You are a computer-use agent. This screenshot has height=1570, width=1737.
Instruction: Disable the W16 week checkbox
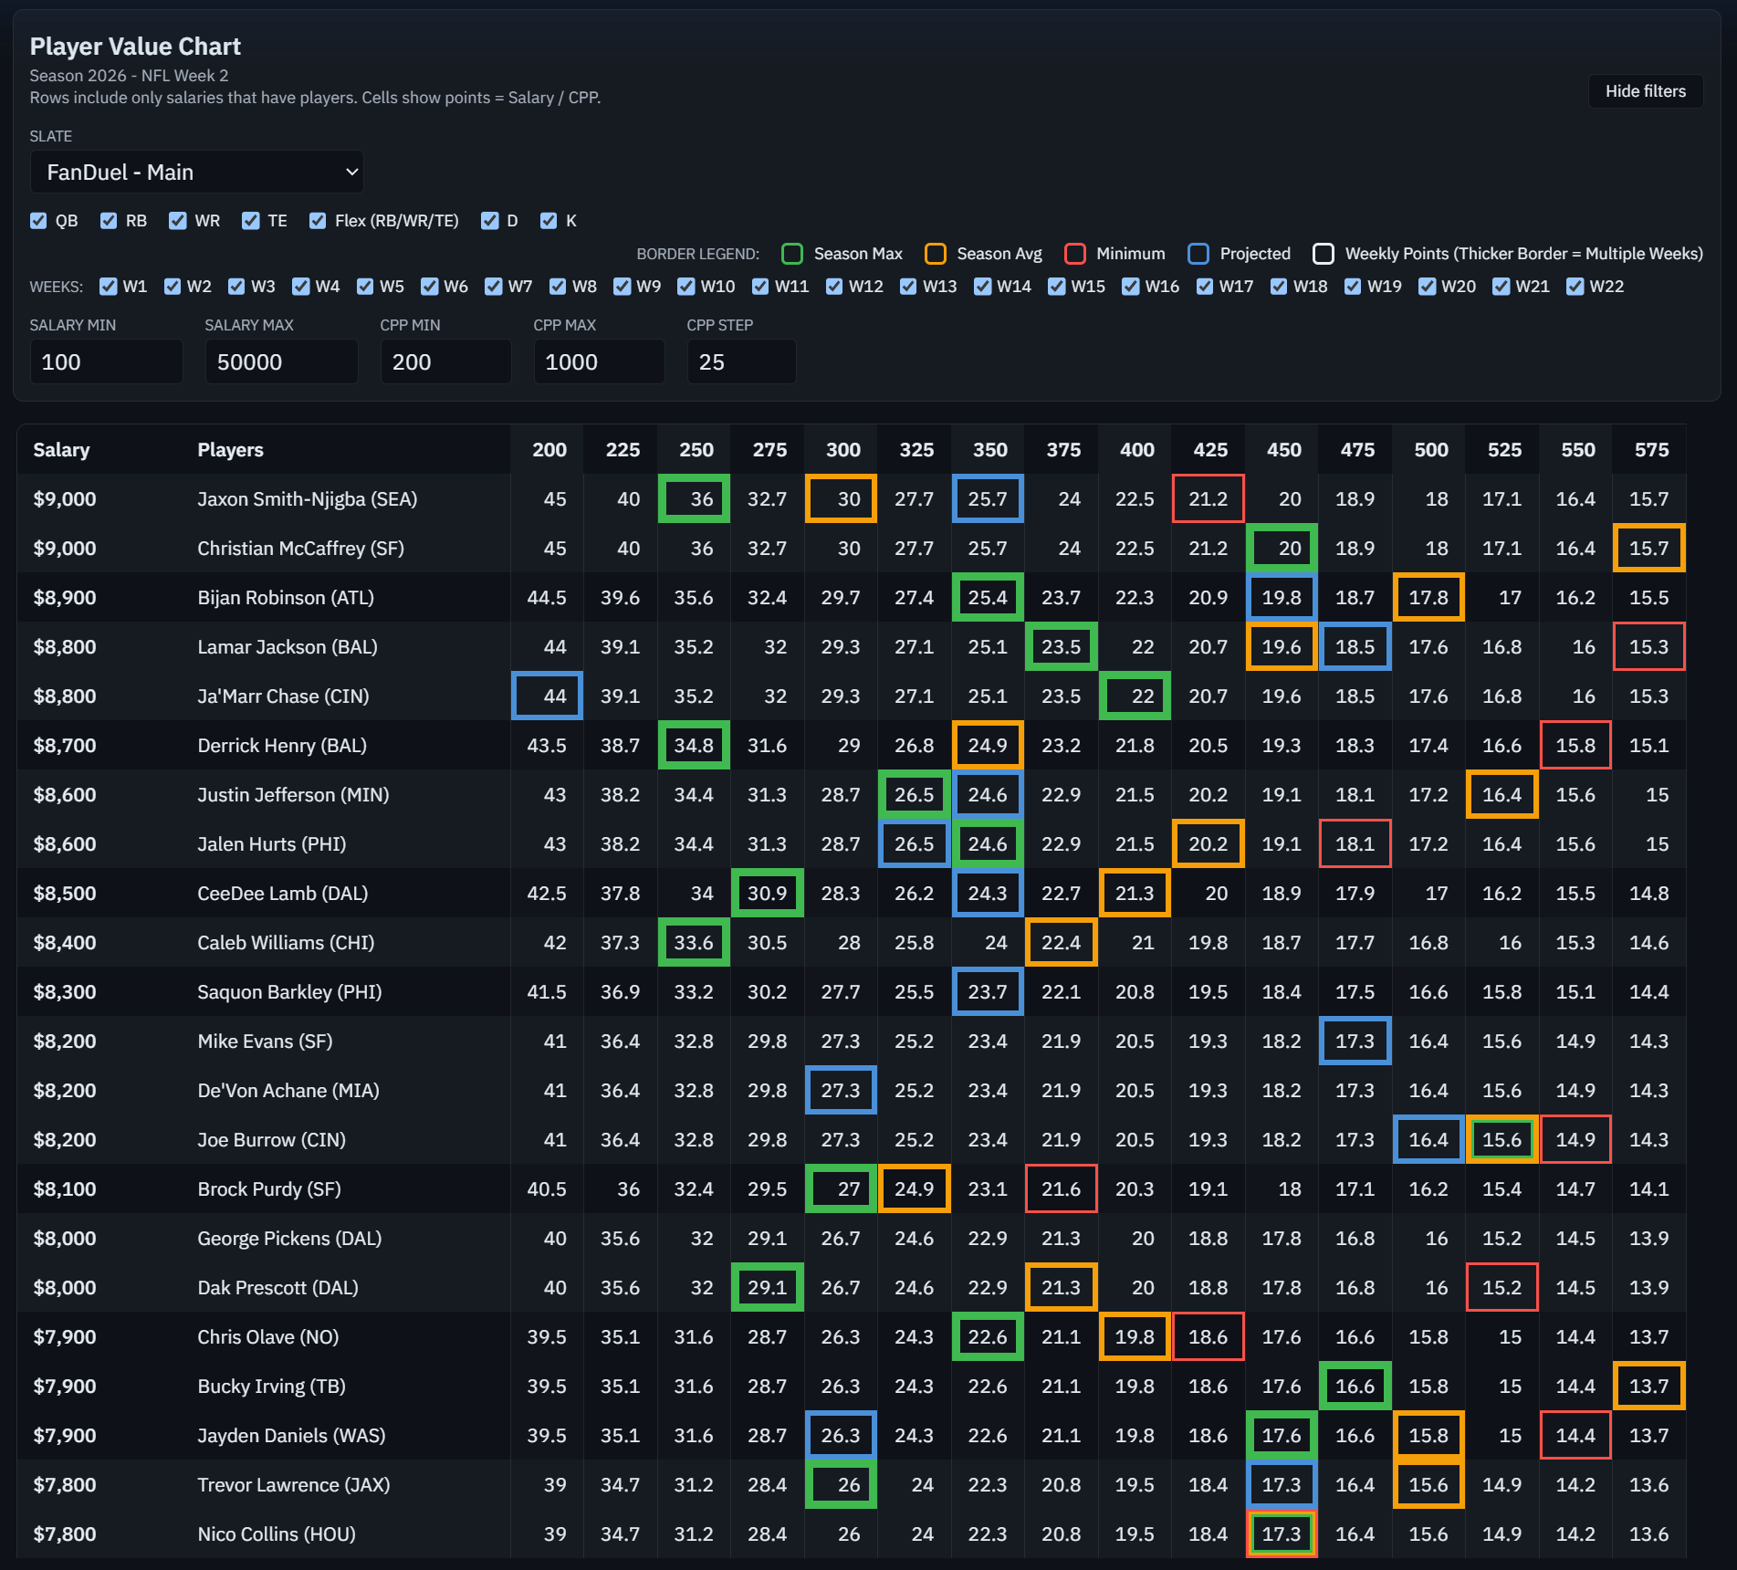(x=1131, y=287)
